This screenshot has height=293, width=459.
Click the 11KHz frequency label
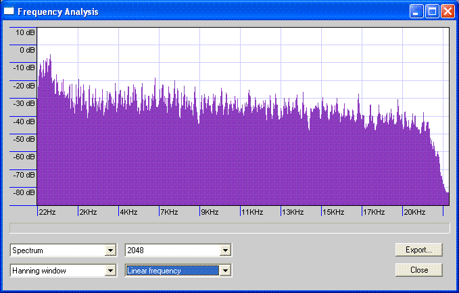pos(252,212)
